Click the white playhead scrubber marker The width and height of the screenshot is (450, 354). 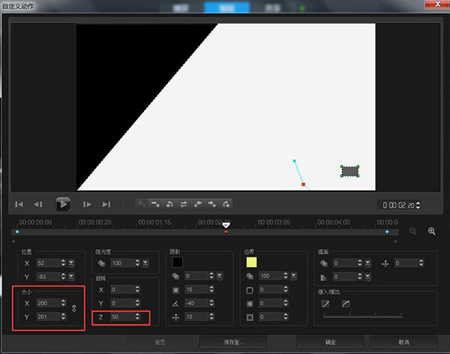click(x=226, y=226)
